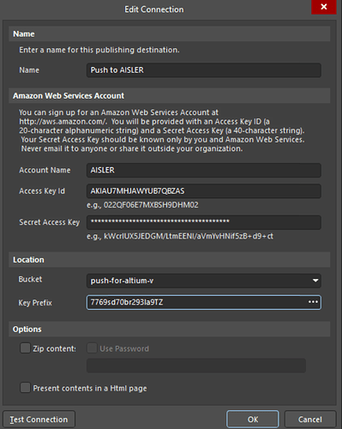This screenshot has height=429, width=342.
Task: Click the Bucket combo box push-for-altium-v
Action: pos(204,281)
